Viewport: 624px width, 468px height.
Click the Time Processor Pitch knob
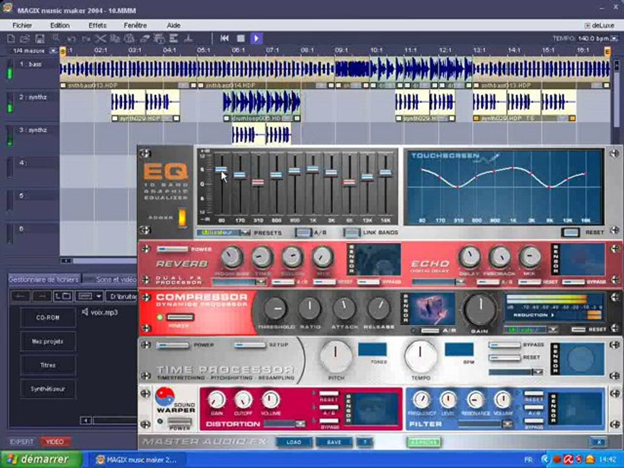[x=336, y=355]
